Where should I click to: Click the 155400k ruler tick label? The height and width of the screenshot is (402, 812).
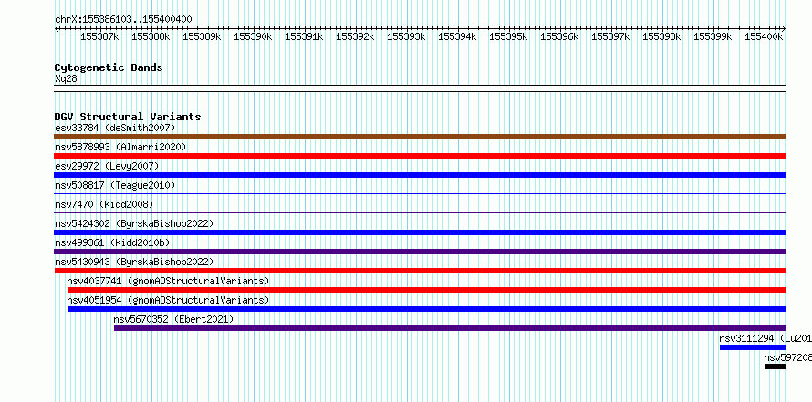pyautogui.click(x=764, y=36)
